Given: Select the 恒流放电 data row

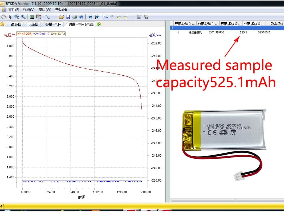Looking at the screenshot, I should point(195,32).
